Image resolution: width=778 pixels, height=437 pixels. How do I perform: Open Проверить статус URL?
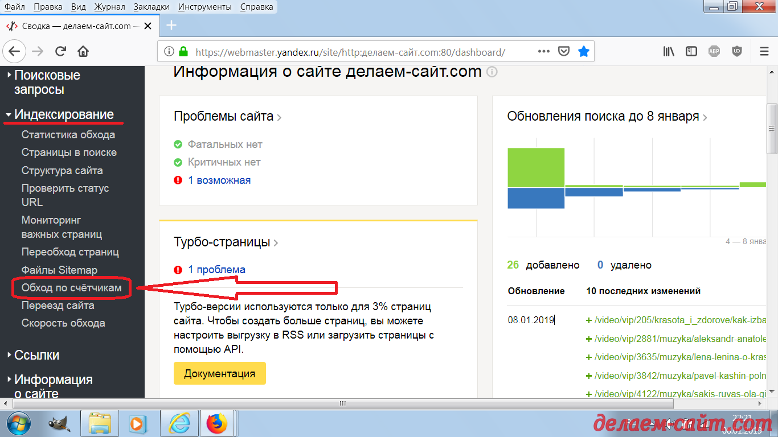(x=65, y=195)
